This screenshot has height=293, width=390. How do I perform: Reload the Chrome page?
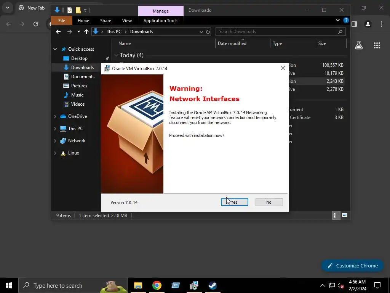click(x=36, y=24)
